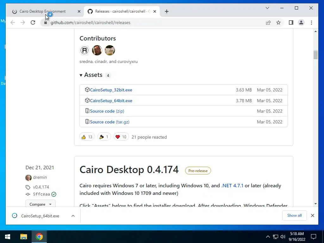
Task: Open sredna contributor avatar
Action: (x=84, y=50)
